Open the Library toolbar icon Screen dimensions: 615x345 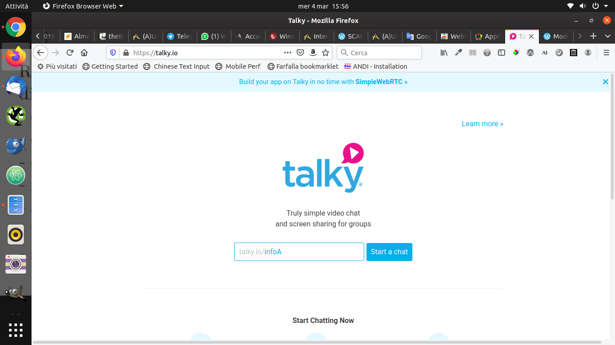[444, 53]
